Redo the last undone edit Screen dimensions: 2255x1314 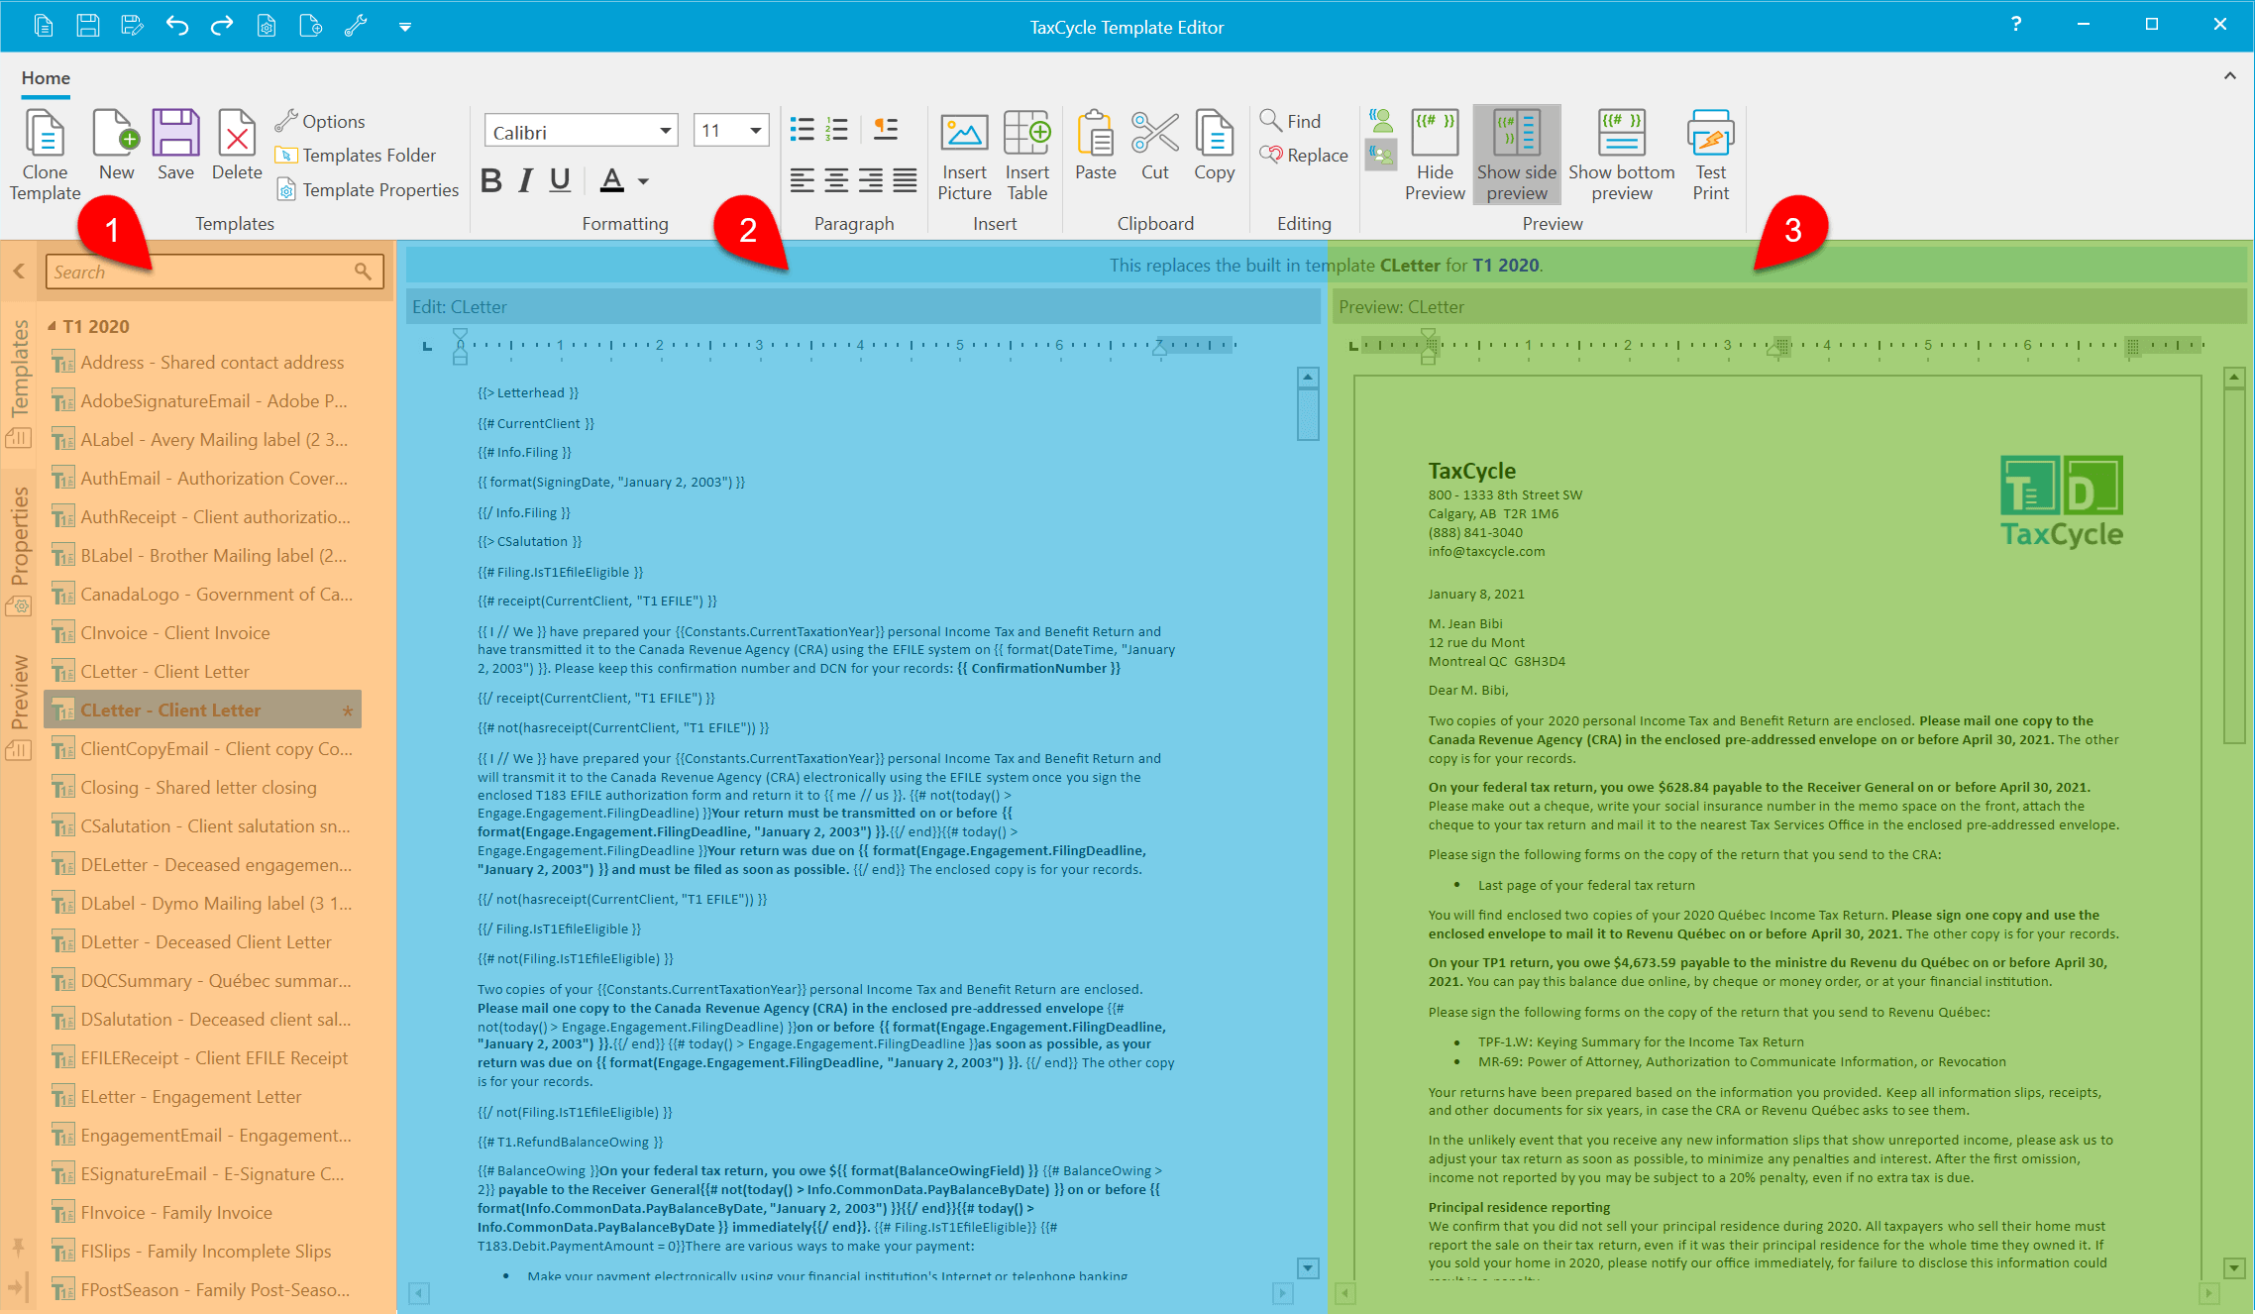pyautogui.click(x=222, y=26)
